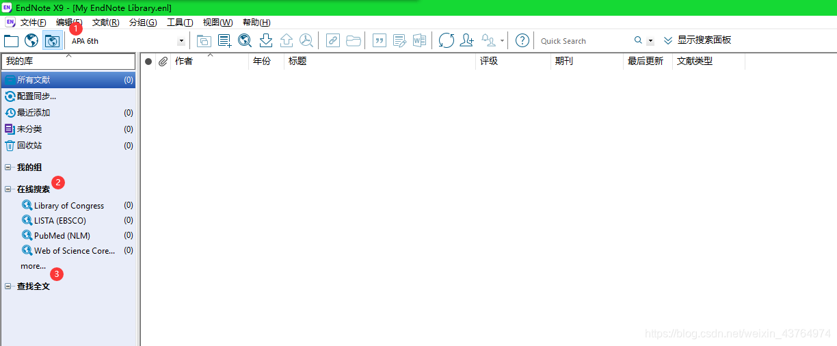Viewport: 837px width, 346px height.
Task: Select 未分类 group
Action: [x=68, y=129]
